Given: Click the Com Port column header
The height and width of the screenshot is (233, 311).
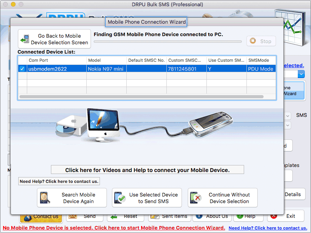Looking at the screenshot, I should pos(57,60).
